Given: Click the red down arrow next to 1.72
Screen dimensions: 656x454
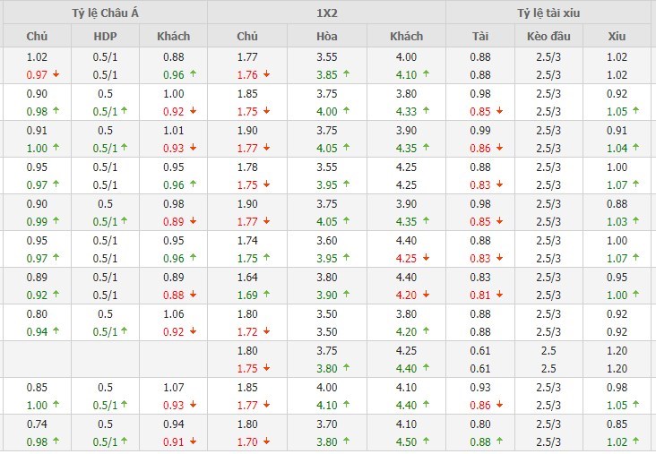Looking at the screenshot, I should click(265, 331).
